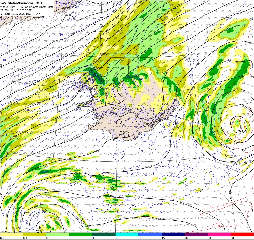The height and width of the screenshot is (240, 254).
Task: Pick the medium green 1–3 legend swatch
Action: tap(81, 234)
